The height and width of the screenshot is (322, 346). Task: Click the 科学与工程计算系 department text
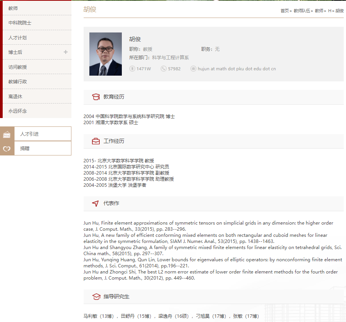click(x=170, y=58)
